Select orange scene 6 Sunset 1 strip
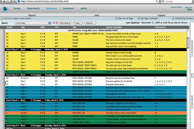Image resolution: width=194 pixels, height=129 pixels. (96, 113)
